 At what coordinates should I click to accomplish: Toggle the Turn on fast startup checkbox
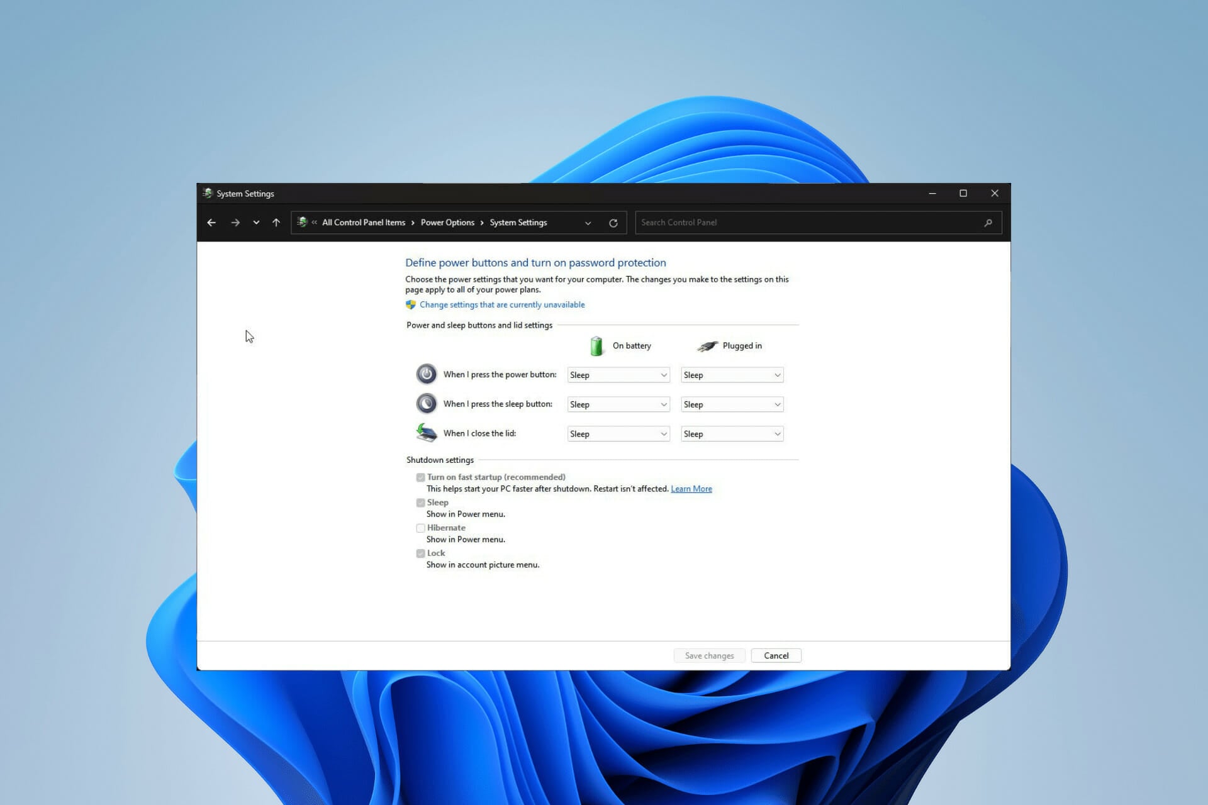(421, 477)
